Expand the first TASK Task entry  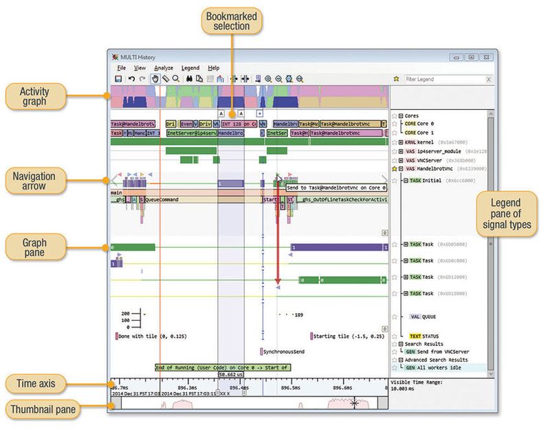[406, 244]
